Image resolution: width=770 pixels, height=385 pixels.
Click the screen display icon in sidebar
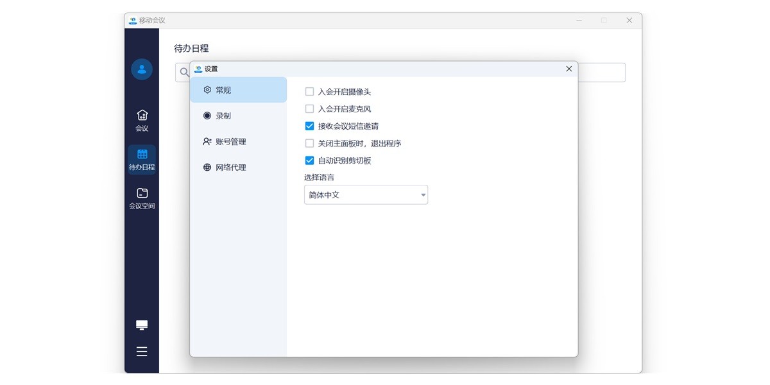[142, 325]
